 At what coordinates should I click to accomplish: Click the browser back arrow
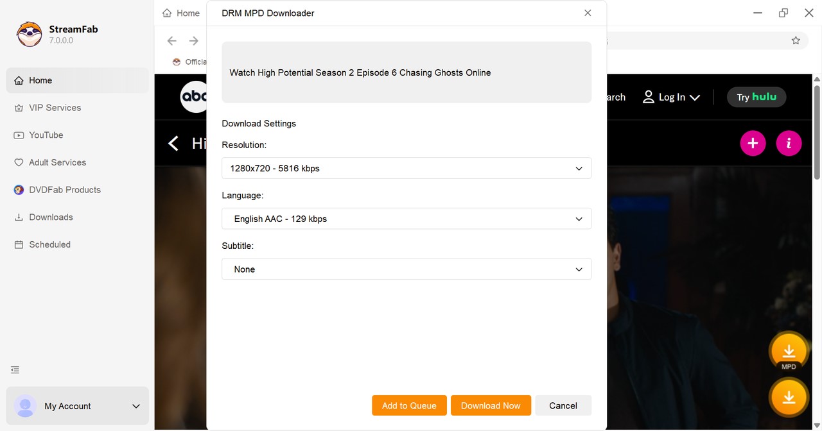click(171, 40)
